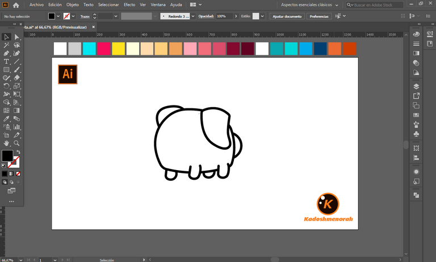Open the Edición menu
Image resolution: width=436 pixels, height=262 pixels.
54,5
